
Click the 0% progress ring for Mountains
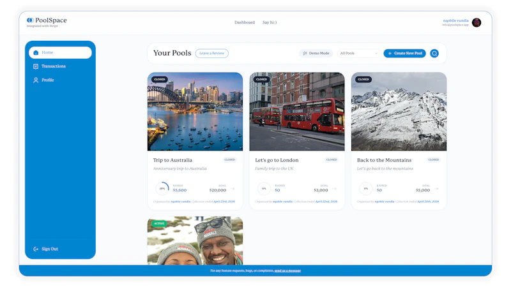[366, 188]
